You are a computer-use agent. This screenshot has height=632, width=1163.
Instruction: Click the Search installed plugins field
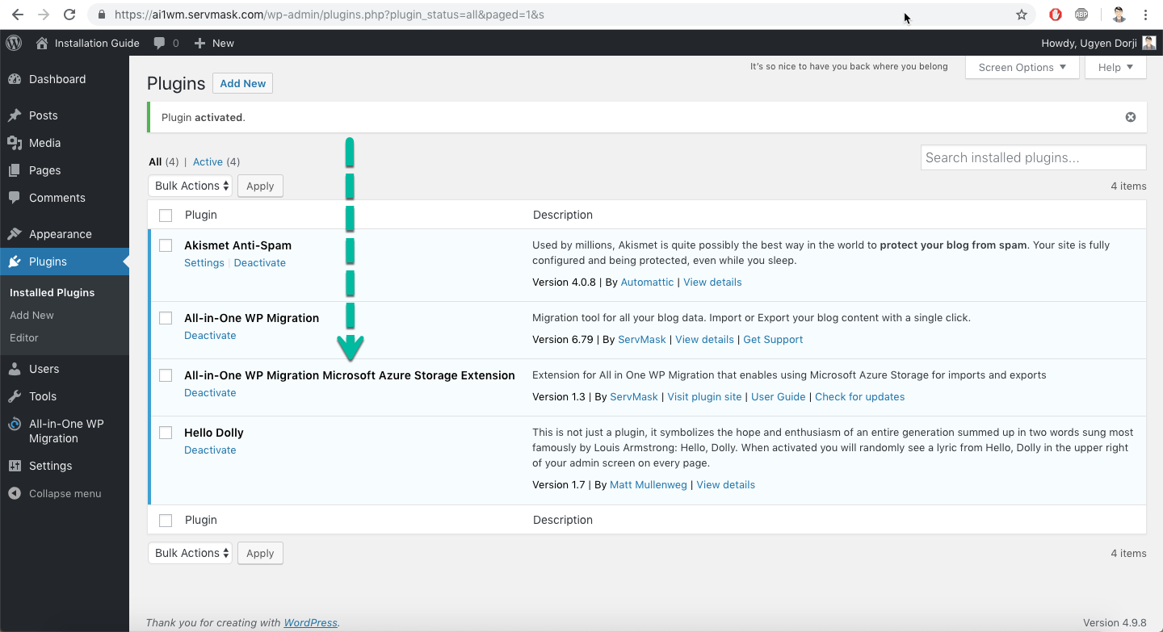pyautogui.click(x=1033, y=157)
